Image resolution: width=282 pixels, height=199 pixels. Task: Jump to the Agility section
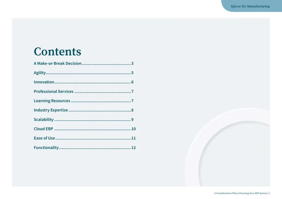84,73
